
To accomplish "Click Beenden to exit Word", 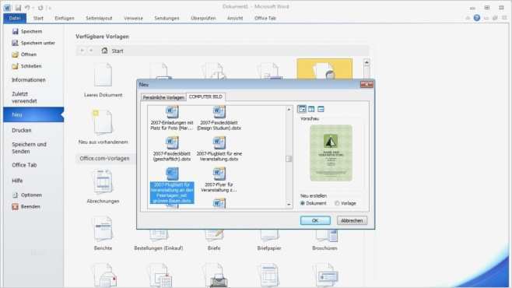I will (x=26, y=206).
